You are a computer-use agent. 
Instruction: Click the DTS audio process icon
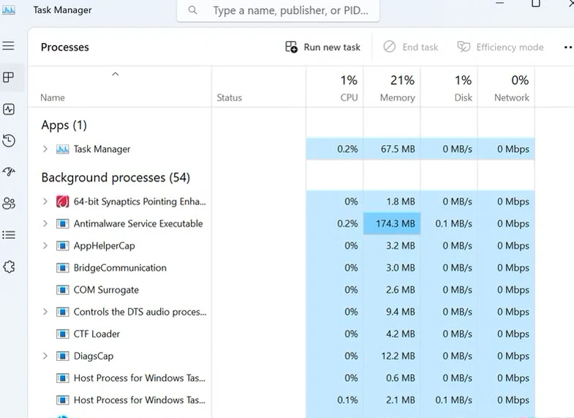pos(63,312)
